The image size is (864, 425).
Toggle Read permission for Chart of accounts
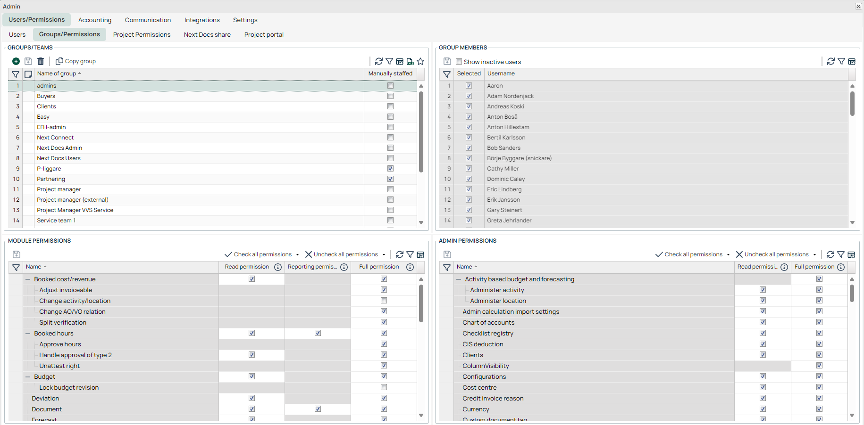(763, 322)
